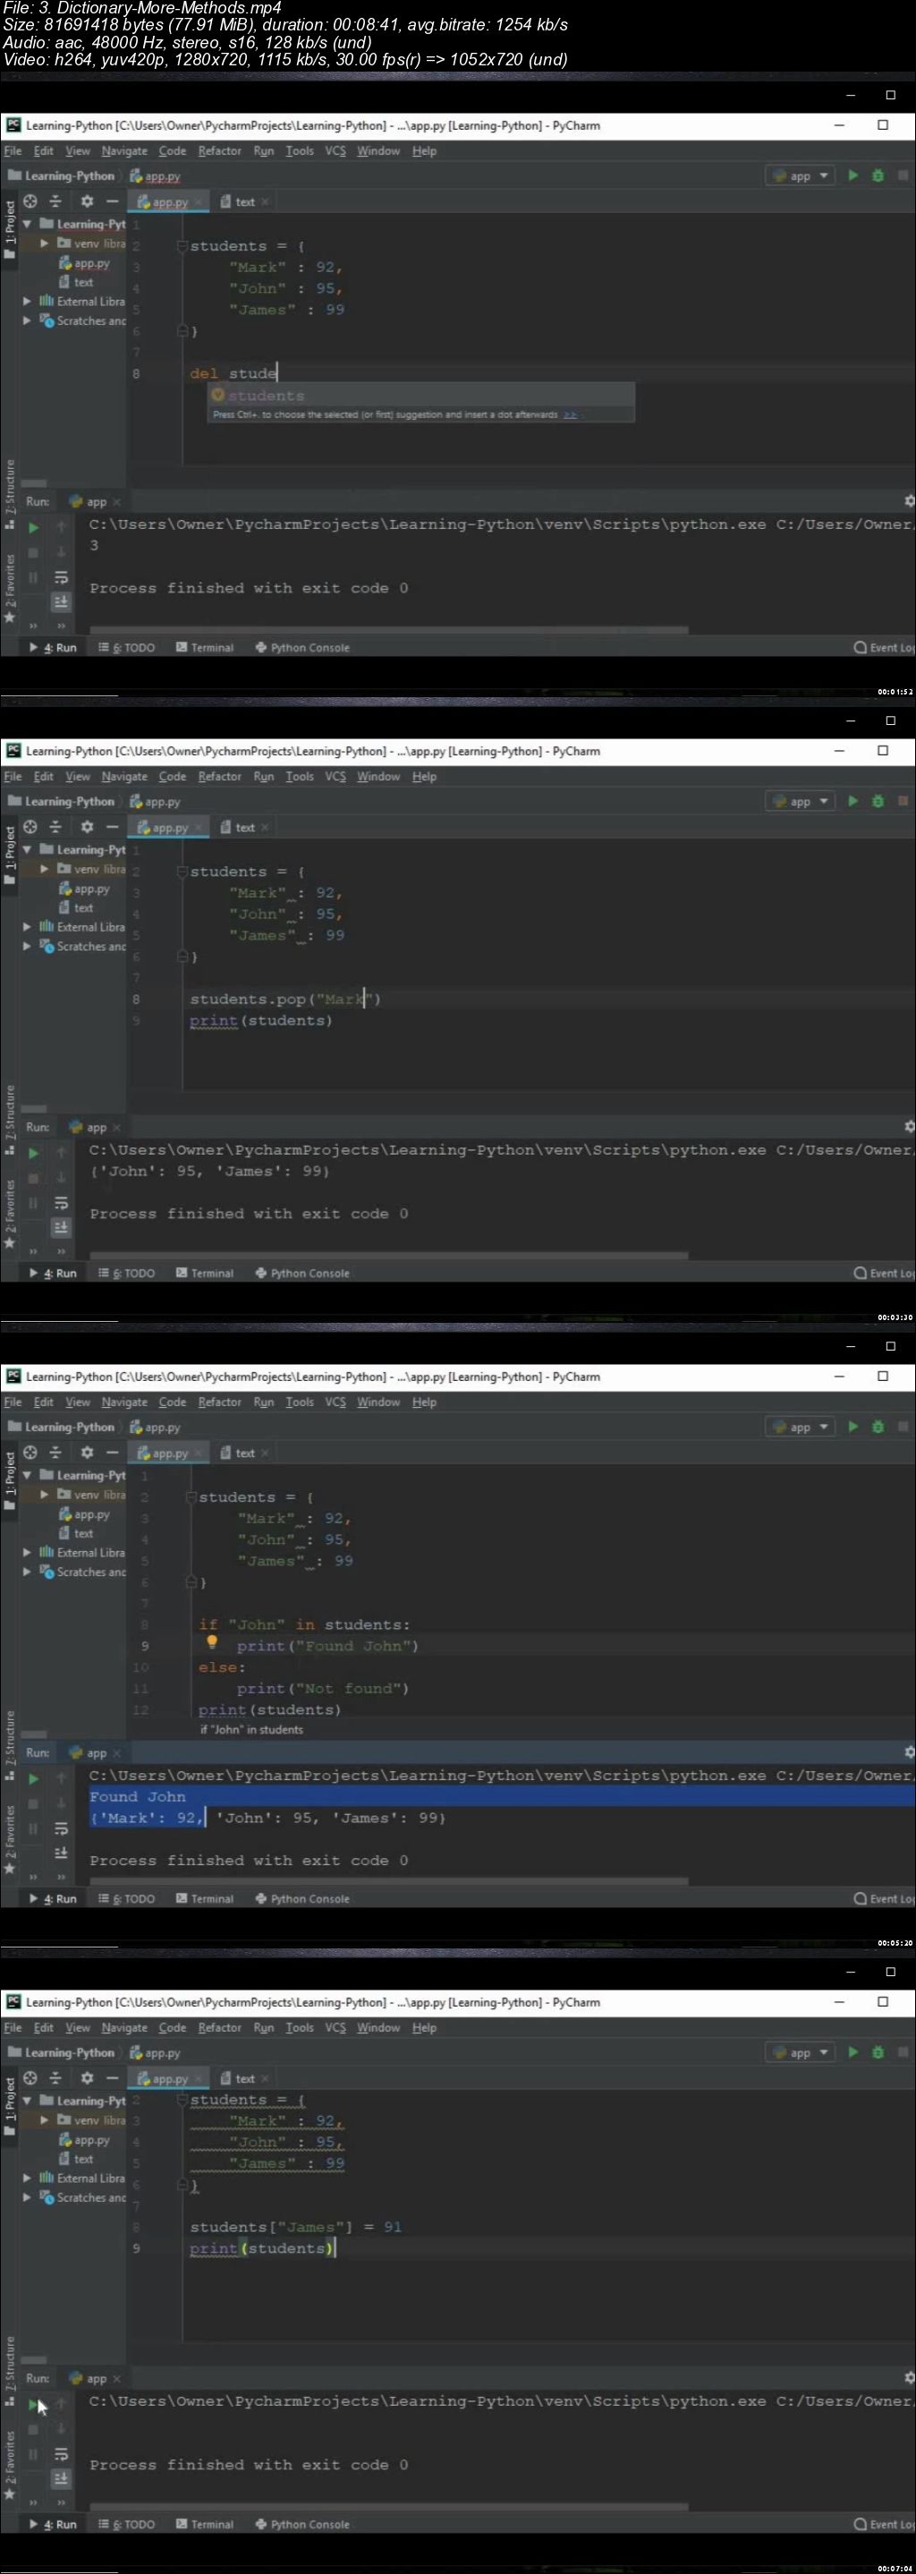Image resolution: width=916 pixels, height=2574 pixels.
Task: Expand the venv folder in "del stude" frame
Action: 44,243
